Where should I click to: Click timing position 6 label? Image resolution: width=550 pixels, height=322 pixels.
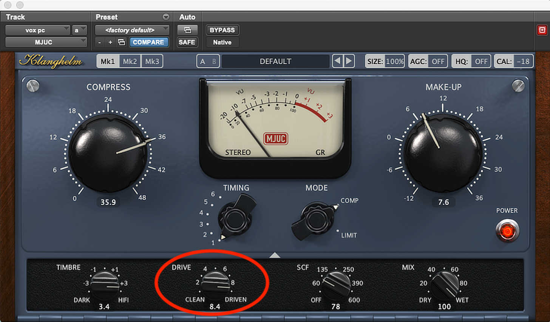pos(213,194)
